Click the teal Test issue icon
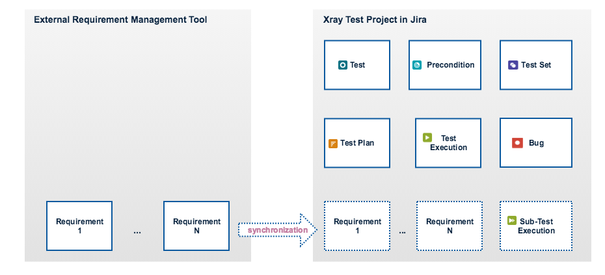 click(343, 65)
